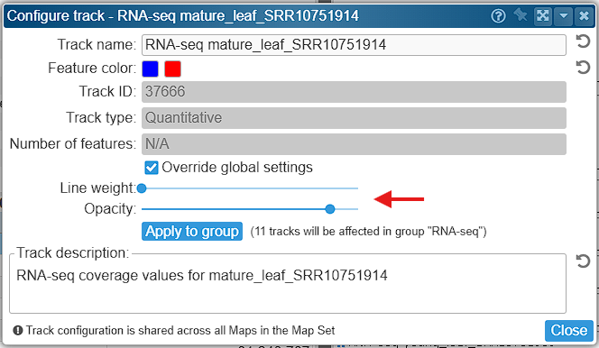Reset the Track name field
This screenshot has height=348, width=599.
pyautogui.click(x=583, y=41)
